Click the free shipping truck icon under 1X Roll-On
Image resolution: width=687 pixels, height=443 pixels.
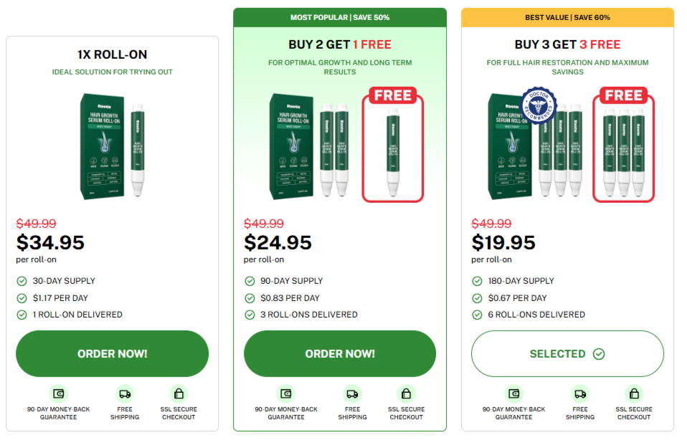click(x=125, y=393)
